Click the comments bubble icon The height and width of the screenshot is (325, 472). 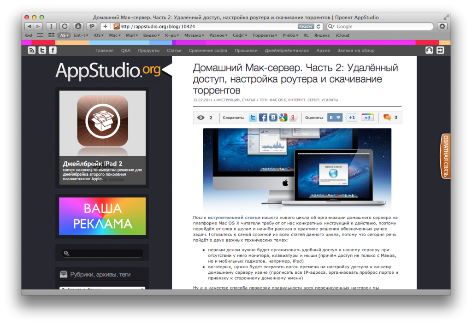click(387, 118)
